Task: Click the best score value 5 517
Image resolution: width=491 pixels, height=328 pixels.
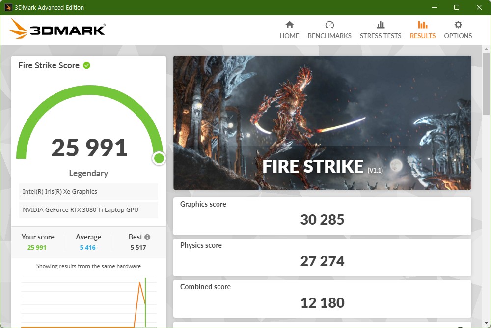Action: [x=138, y=248]
